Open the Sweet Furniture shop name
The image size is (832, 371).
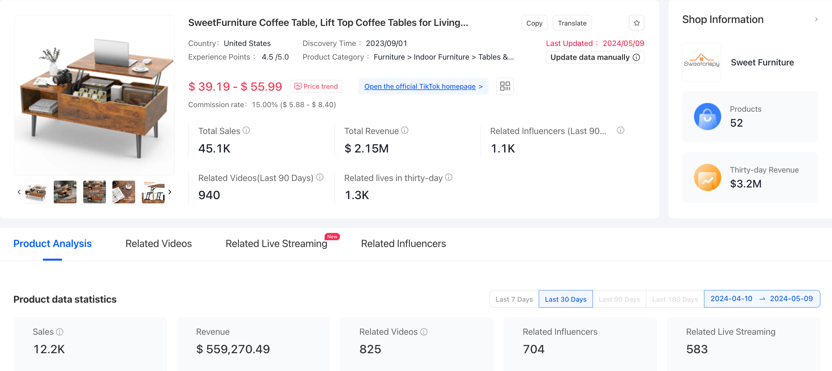762,62
